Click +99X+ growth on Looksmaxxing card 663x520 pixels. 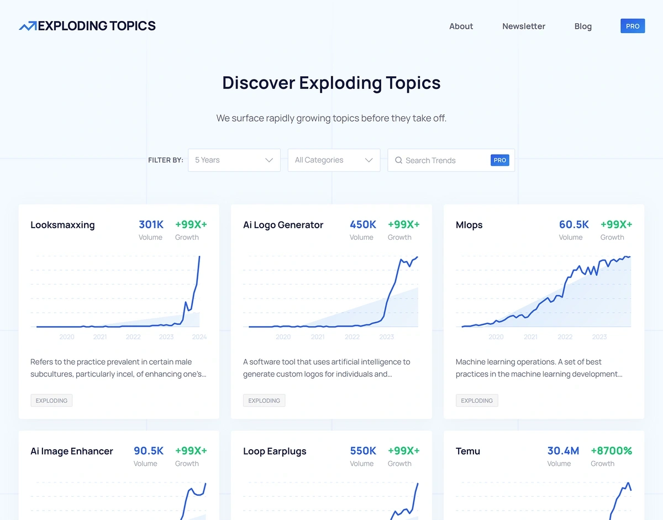[x=191, y=224]
